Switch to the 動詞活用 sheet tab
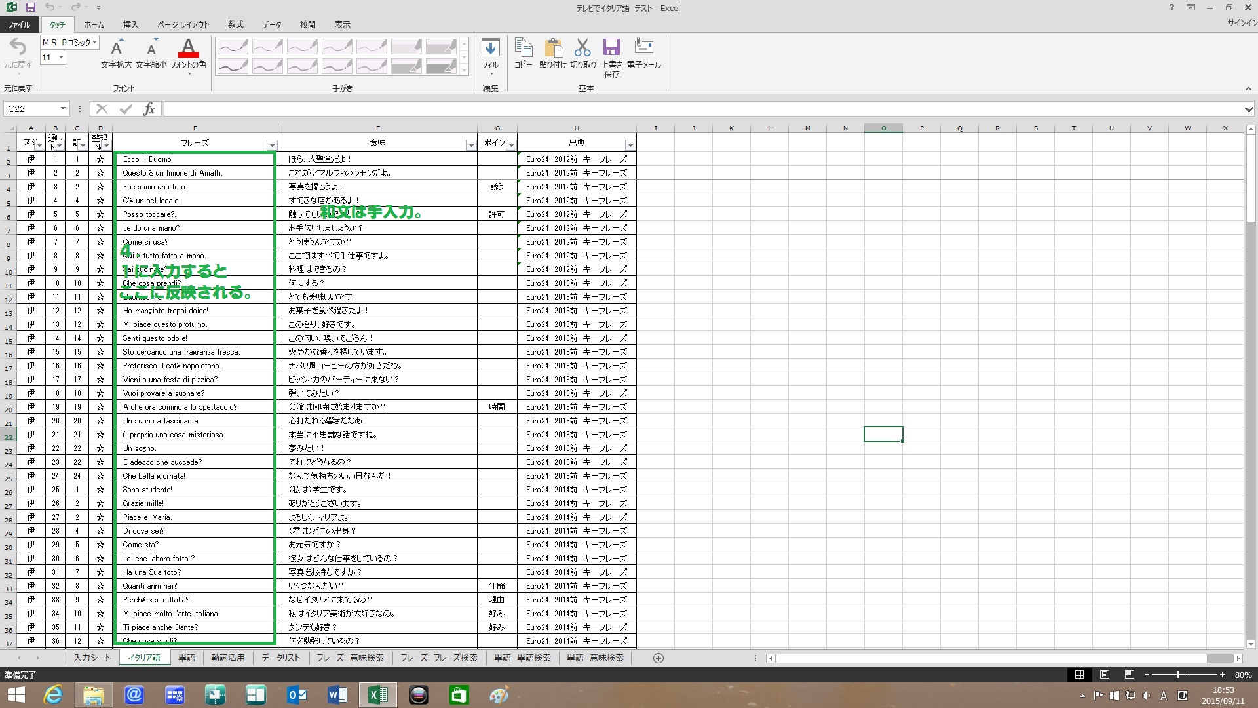Screen dimensions: 1258x708 tap(227, 658)
